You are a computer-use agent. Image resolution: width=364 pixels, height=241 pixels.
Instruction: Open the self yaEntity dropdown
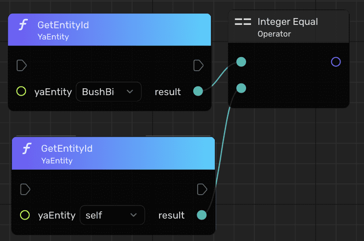pyautogui.click(x=112, y=215)
